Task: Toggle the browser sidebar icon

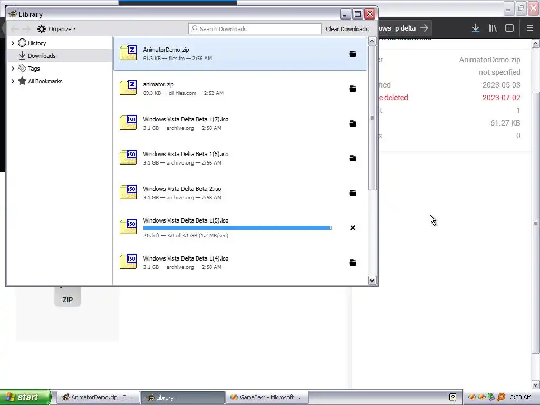Action: pos(509,28)
